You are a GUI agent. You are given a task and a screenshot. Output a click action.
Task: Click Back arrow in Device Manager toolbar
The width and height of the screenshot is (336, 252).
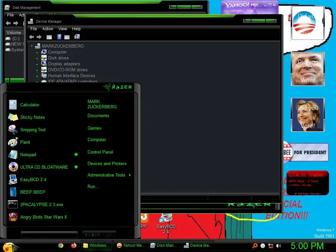tap(31, 37)
